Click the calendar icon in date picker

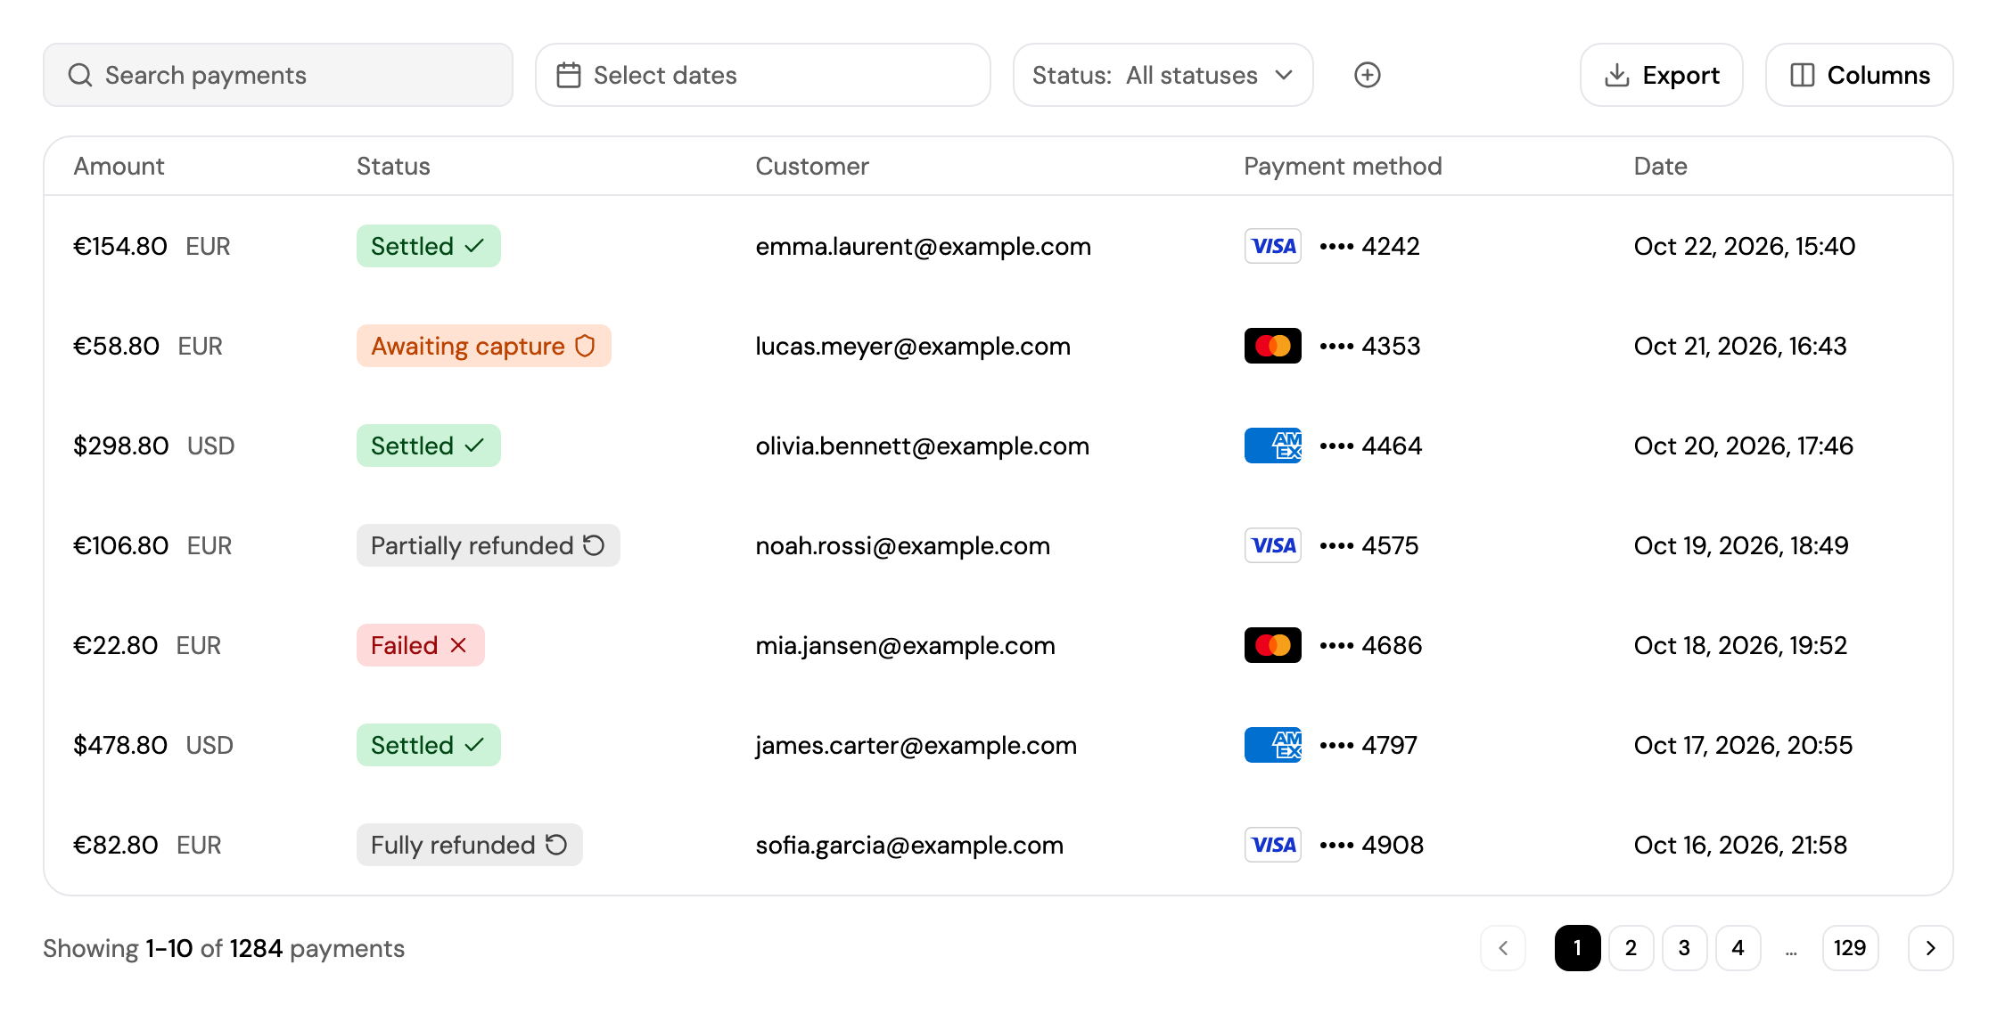coord(569,75)
